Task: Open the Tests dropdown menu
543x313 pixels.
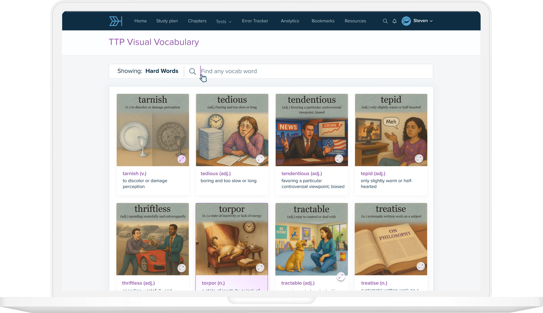Action: pyautogui.click(x=223, y=21)
